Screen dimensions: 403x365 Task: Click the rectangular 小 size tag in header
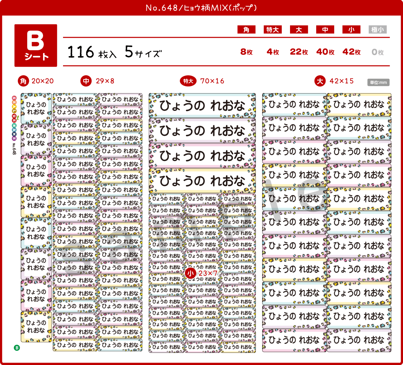[x=351, y=30]
